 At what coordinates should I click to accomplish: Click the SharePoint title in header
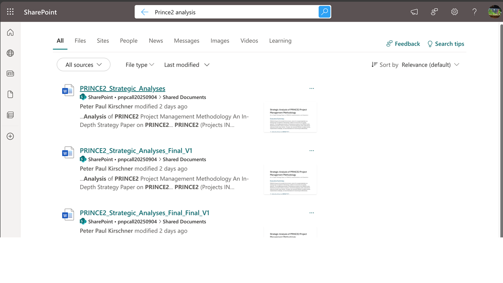pos(40,12)
